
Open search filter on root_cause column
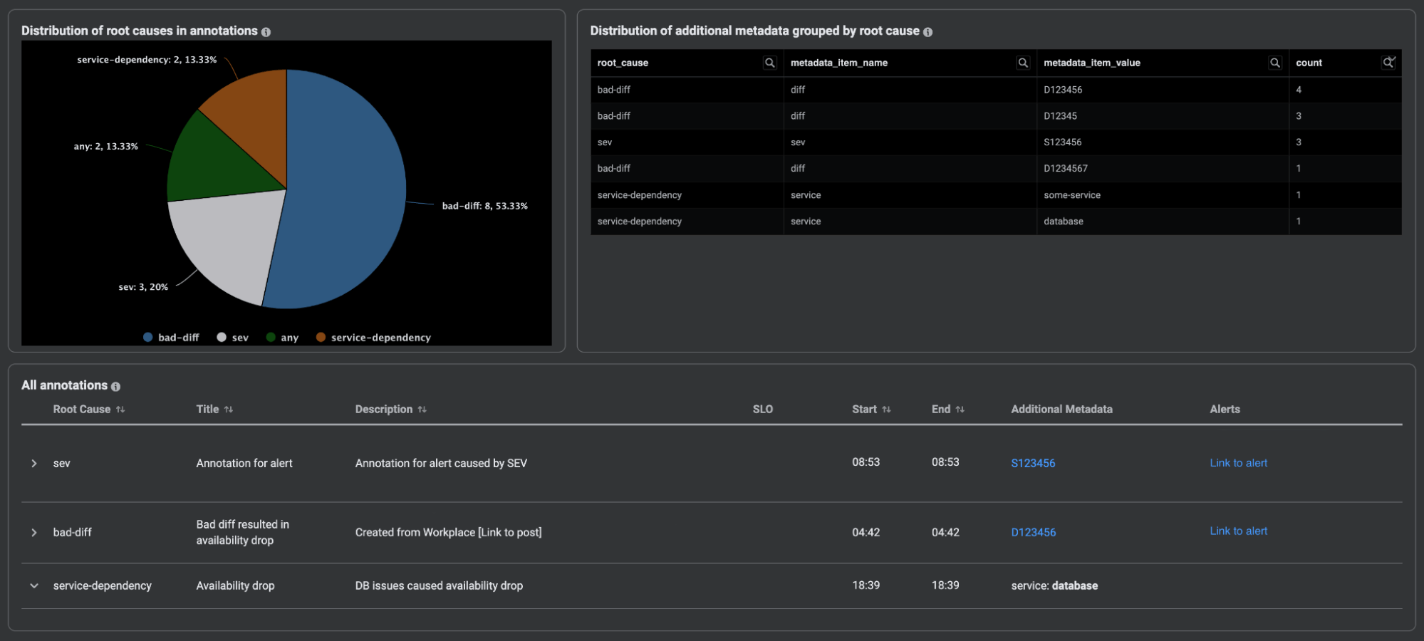click(x=770, y=63)
